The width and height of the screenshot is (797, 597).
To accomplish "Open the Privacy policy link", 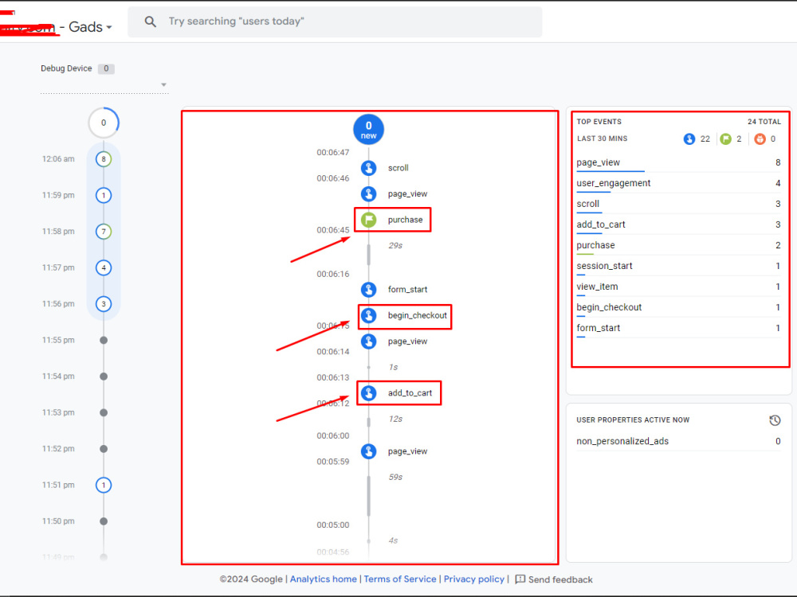I will pos(473,579).
